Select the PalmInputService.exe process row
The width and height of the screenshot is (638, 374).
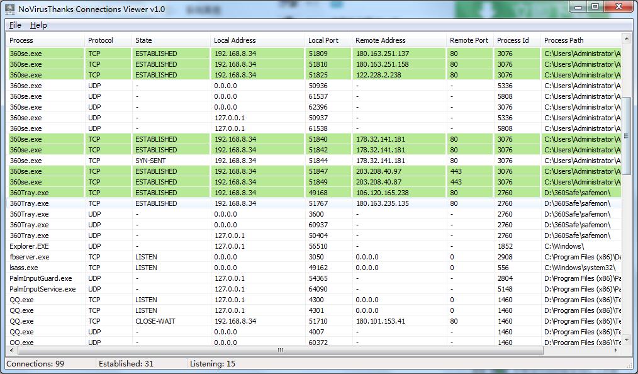point(314,289)
